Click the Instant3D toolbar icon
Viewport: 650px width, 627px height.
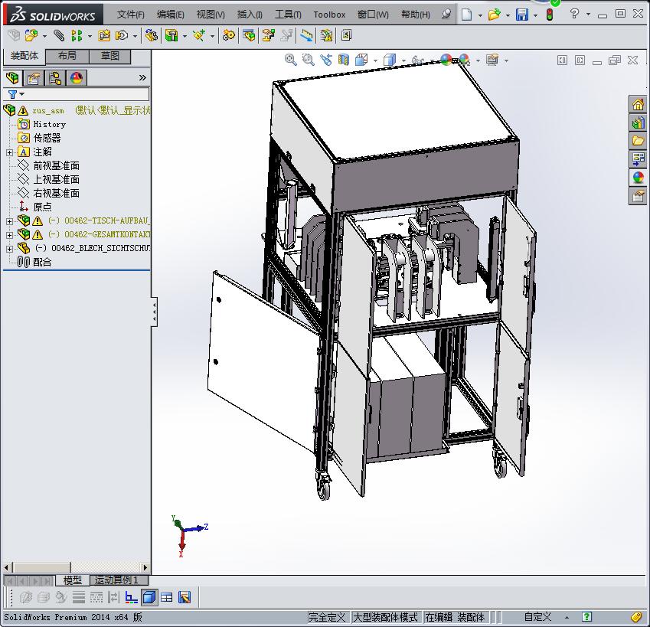click(x=346, y=36)
